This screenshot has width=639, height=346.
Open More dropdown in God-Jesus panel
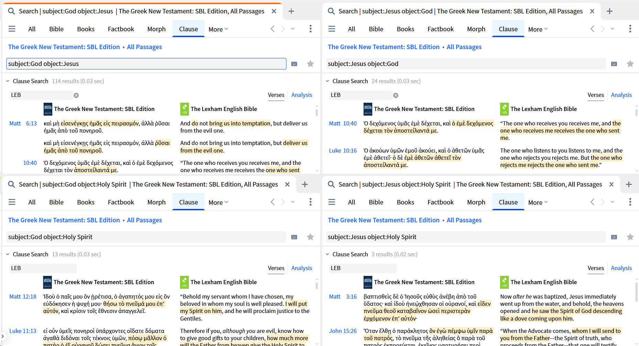pyautogui.click(x=218, y=29)
